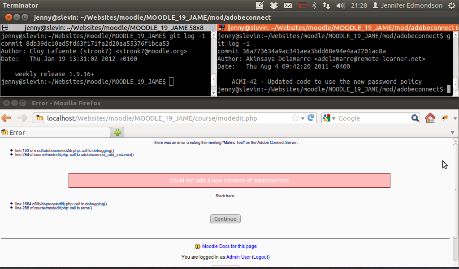Open the clock showing 21:28
This screenshot has width=459, height=269.
[x=359, y=5]
